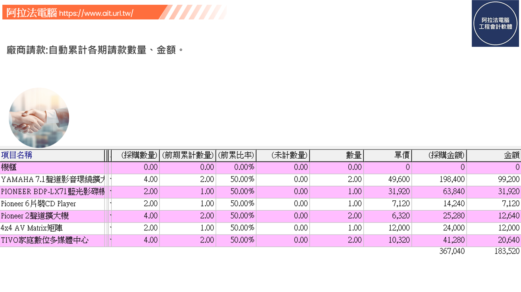Image resolution: width=521 pixels, height=292 pixels.
Task: Select the 機櫃 row name
Action: coord(9,167)
